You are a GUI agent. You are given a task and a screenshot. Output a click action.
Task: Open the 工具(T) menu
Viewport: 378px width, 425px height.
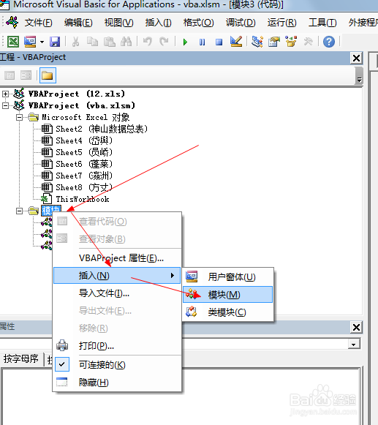tap(322, 23)
